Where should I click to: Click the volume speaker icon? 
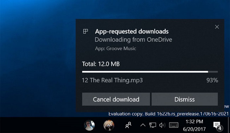[162, 125]
